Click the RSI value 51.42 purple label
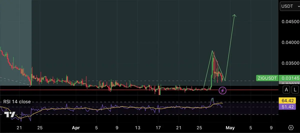Image resolution: width=300 pixels, height=133 pixels. click(x=287, y=107)
